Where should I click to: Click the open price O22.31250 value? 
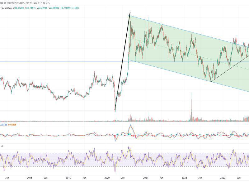pos(18,8)
